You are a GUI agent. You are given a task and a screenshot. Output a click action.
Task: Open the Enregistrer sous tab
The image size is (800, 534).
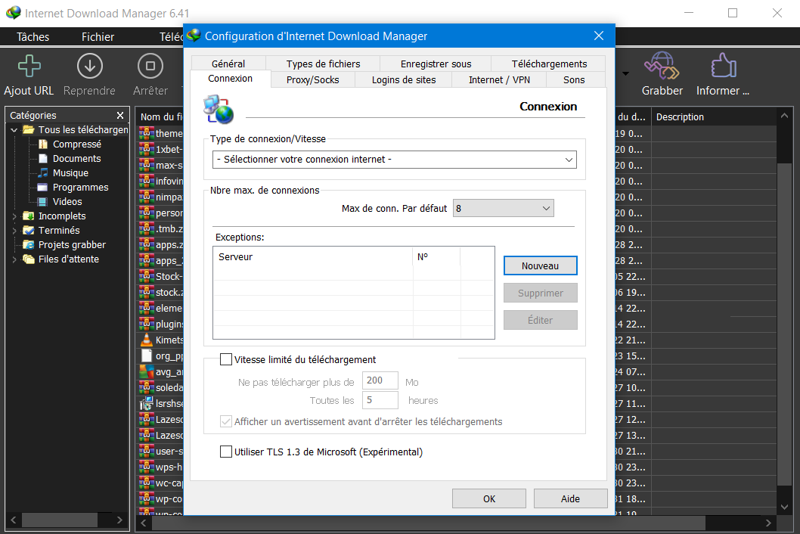[436, 64]
